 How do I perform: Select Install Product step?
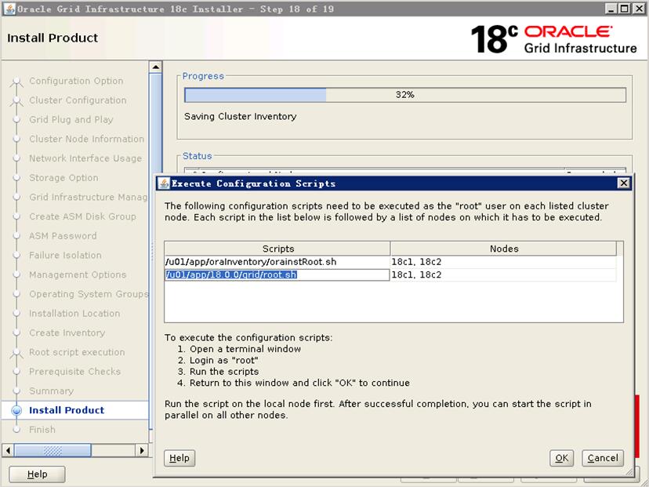(x=67, y=410)
